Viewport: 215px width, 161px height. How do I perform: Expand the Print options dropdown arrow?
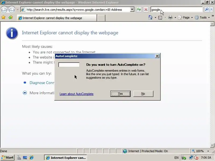[175, 17]
